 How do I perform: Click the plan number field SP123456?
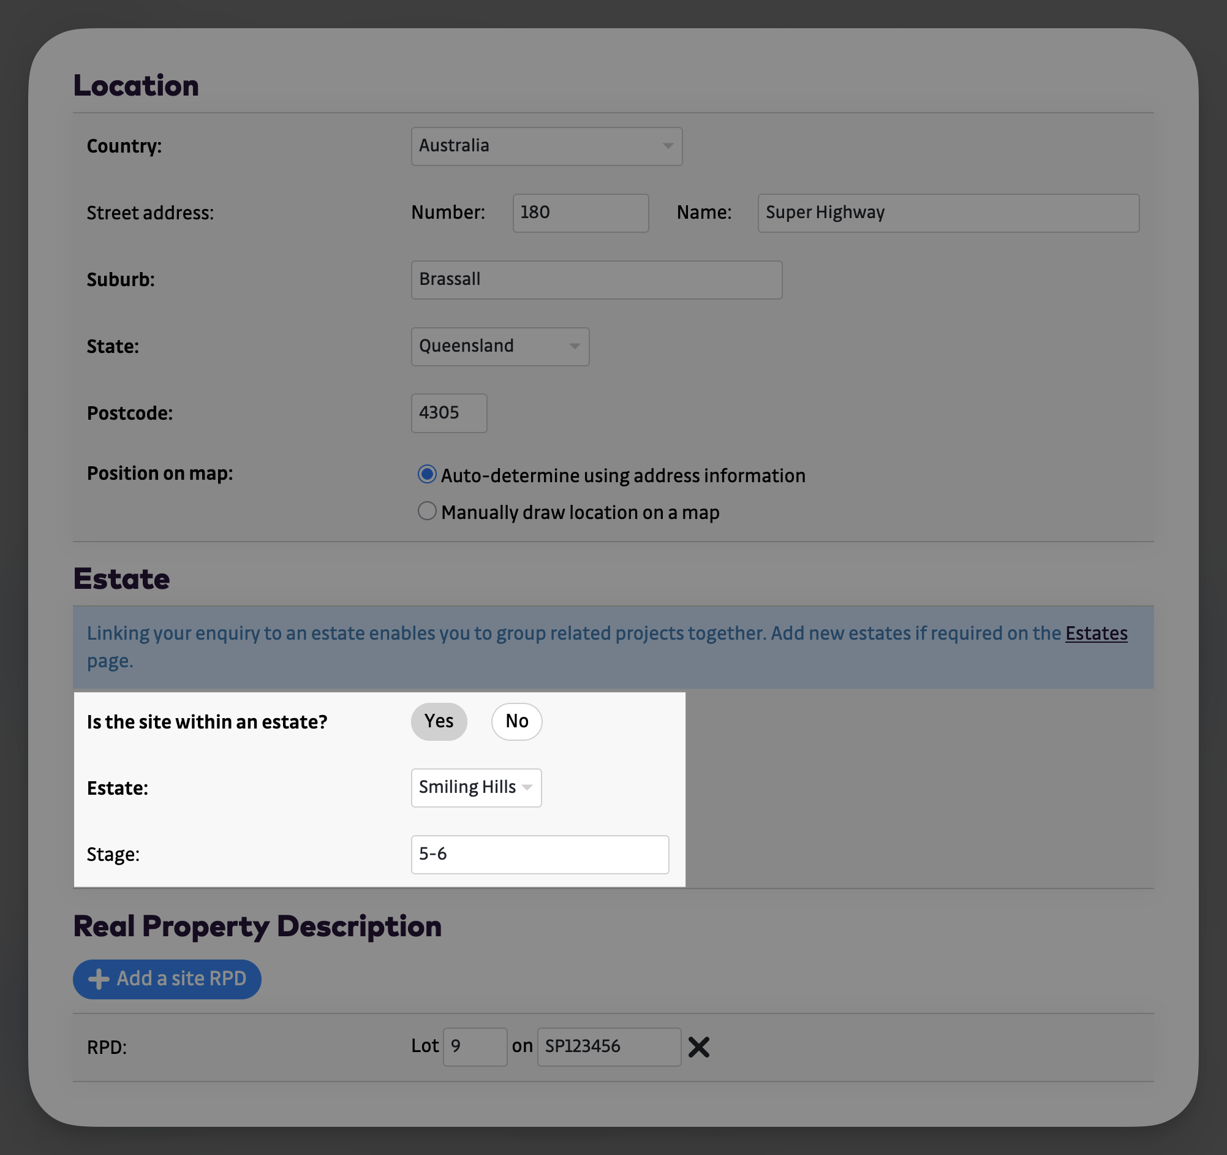point(608,1047)
